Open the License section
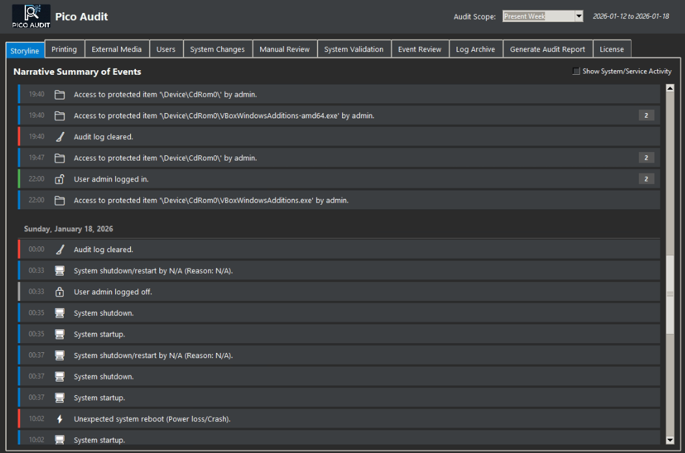Viewport: 685px width, 453px height. point(611,48)
